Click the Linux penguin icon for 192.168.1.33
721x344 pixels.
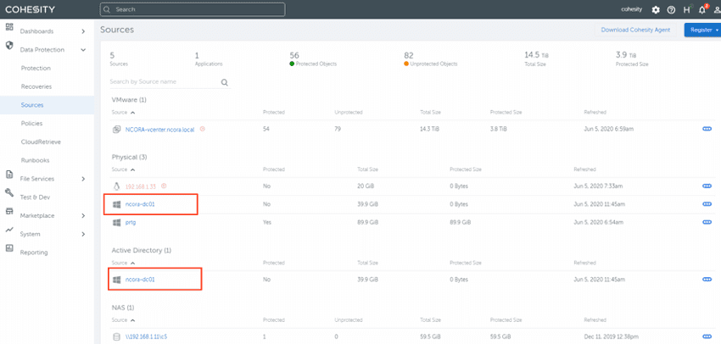[x=116, y=186]
